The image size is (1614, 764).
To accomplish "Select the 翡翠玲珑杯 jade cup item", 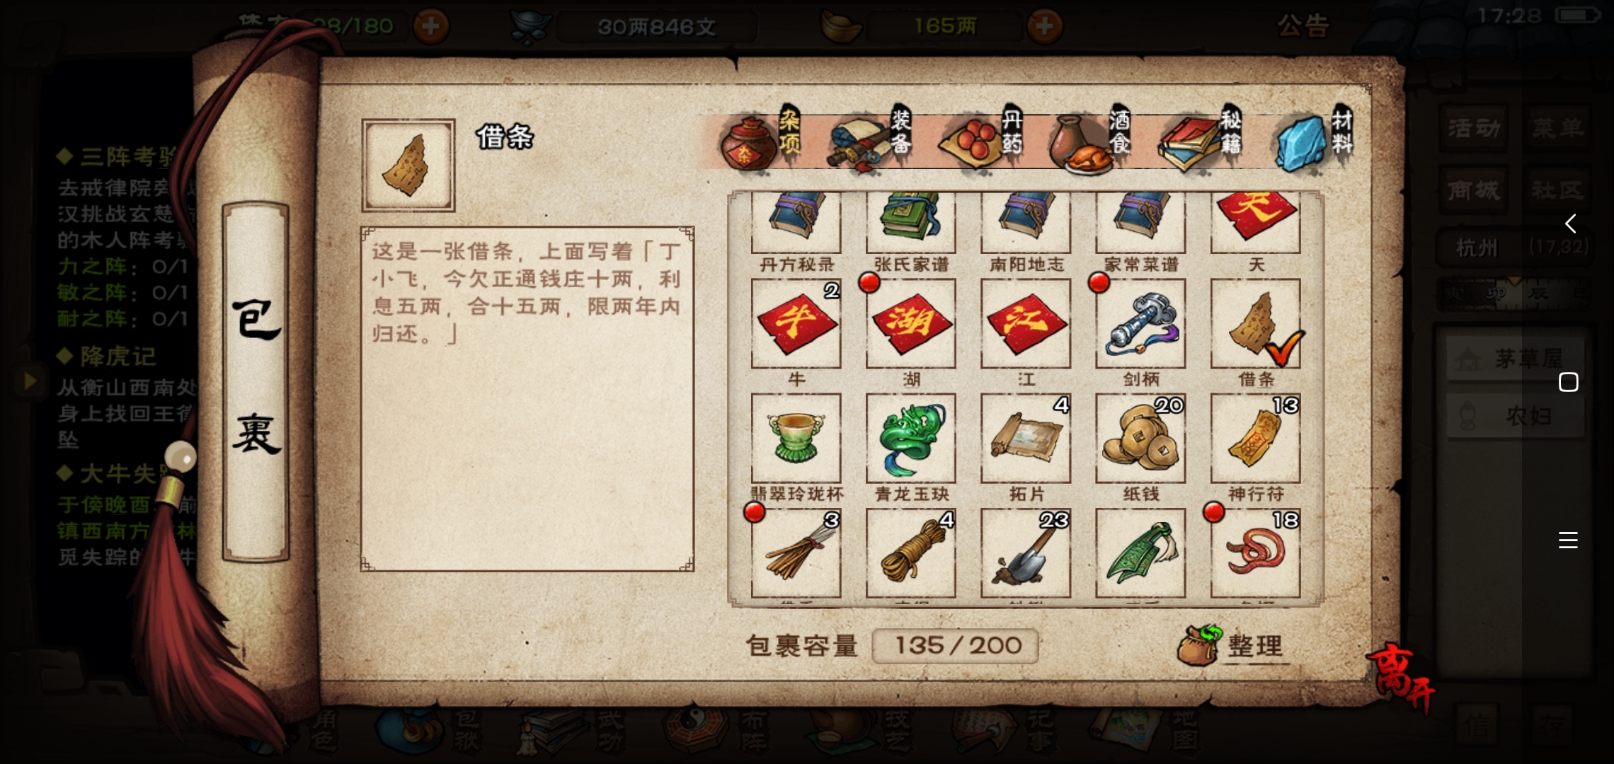I will (796, 439).
